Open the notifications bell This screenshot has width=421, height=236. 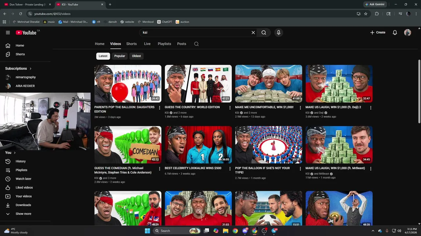click(x=395, y=32)
